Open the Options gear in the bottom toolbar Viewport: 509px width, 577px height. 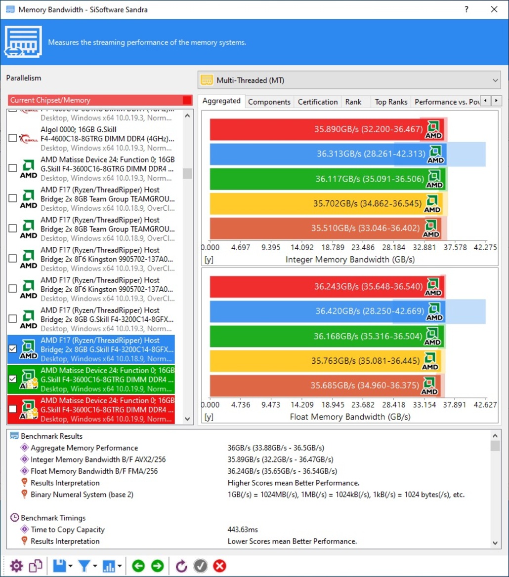pos(16,566)
